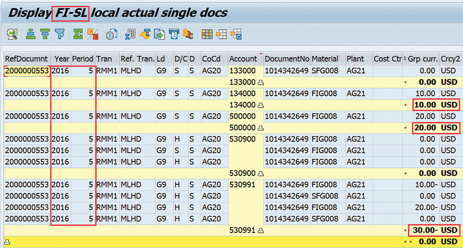
Task: Select the Grp curr. column header
Action: click(423, 59)
